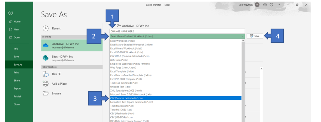Select Formatted Text (Space delimited) (*.prn)

[176, 102]
